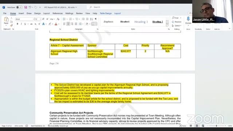The image size is (233, 131).
Task: Open the font name dropdown
Action: (33, 19)
